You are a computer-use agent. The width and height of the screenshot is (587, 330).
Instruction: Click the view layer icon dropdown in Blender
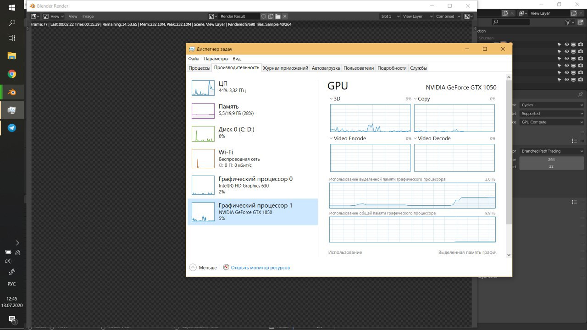[523, 13]
